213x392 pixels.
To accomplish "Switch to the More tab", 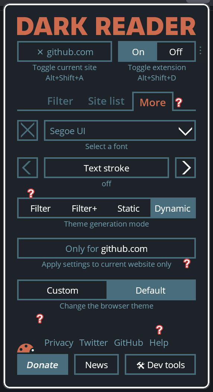I will 153,102.
